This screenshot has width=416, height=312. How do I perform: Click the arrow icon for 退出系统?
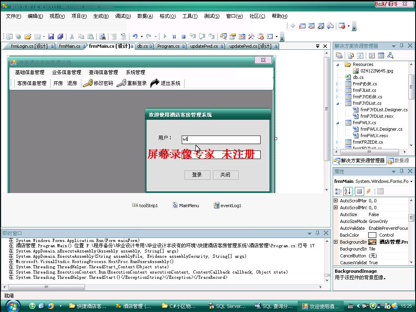click(155, 83)
